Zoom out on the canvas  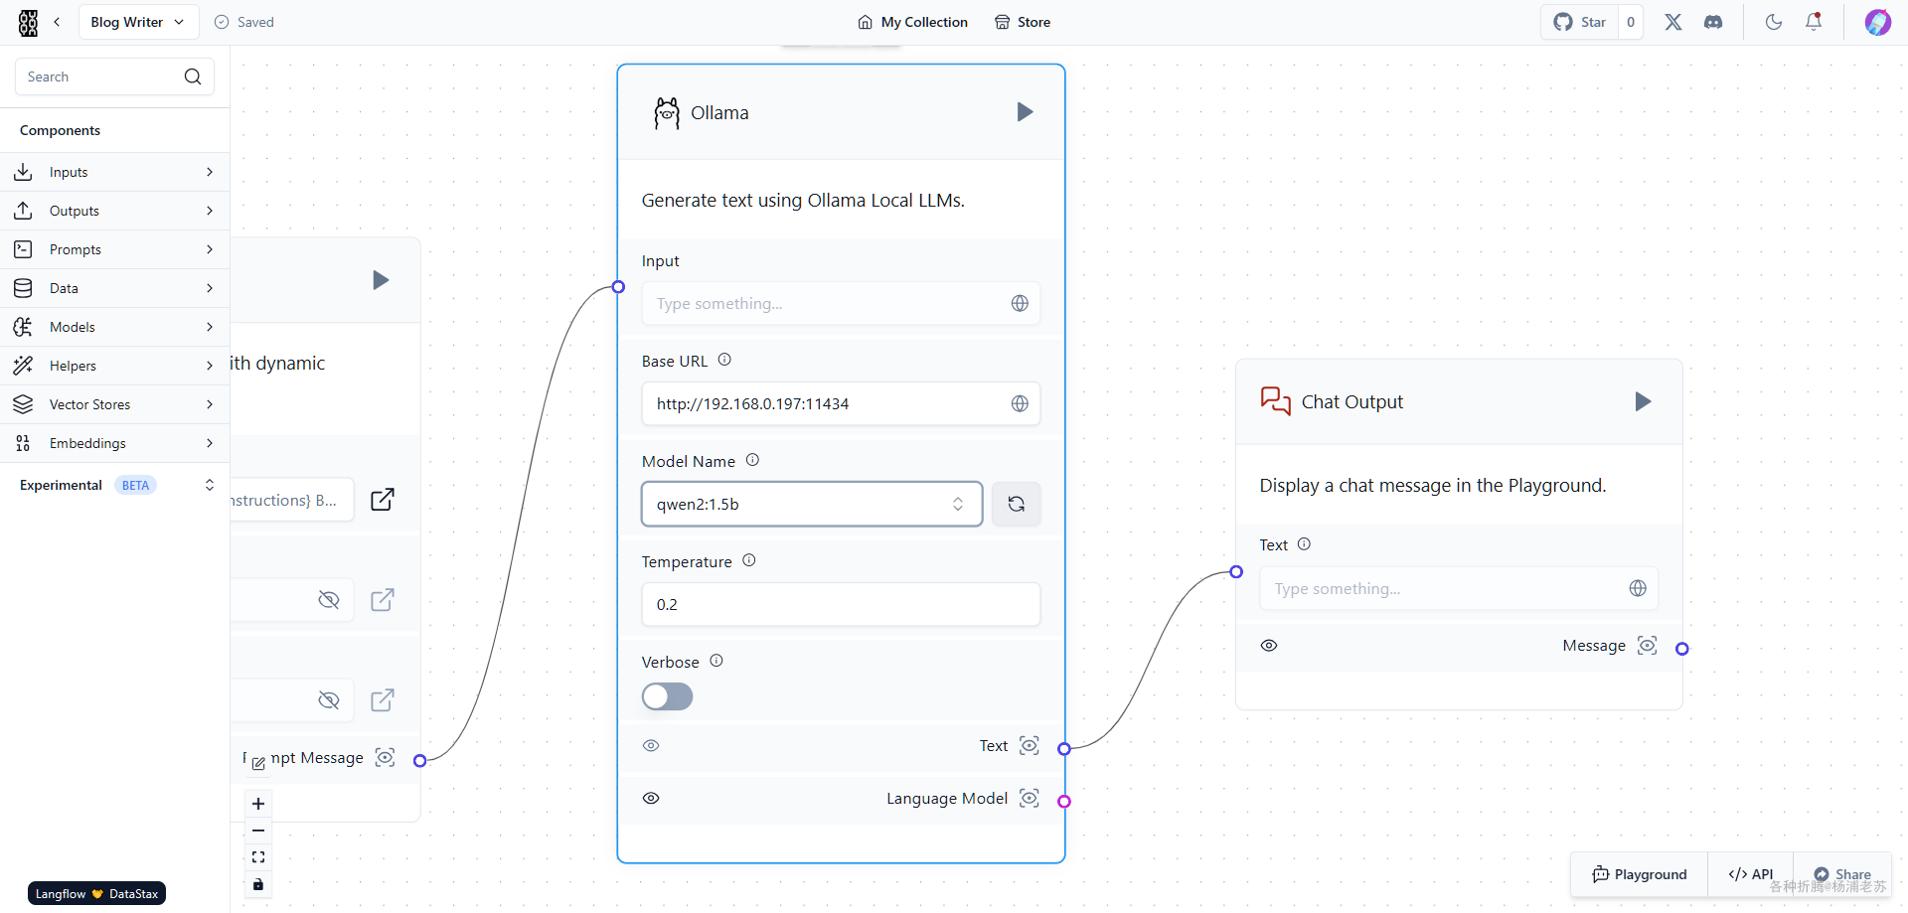258,831
